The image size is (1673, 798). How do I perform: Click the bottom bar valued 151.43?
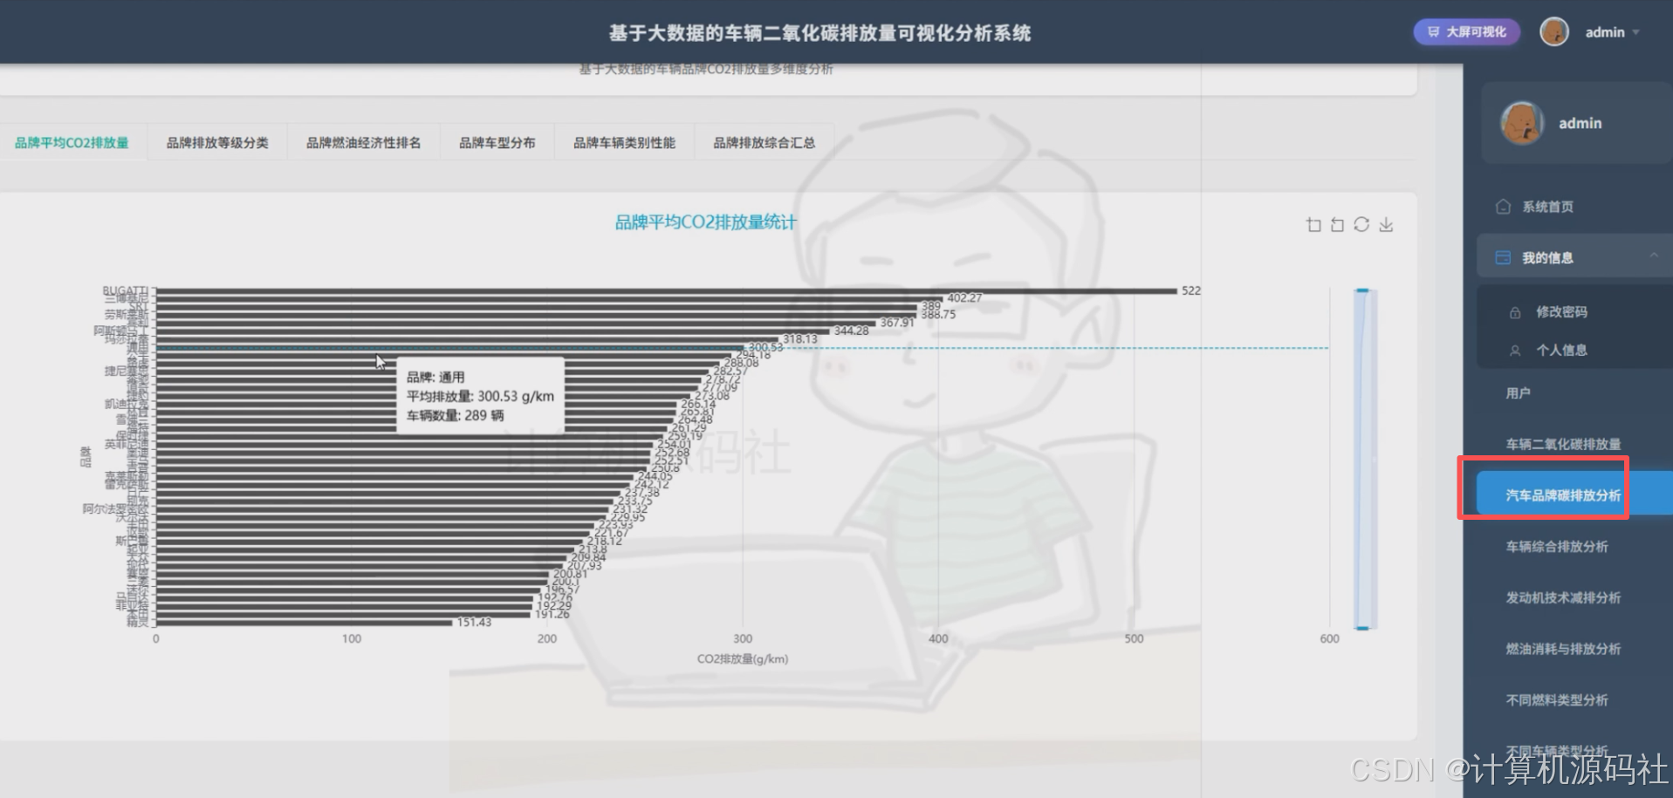(304, 623)
